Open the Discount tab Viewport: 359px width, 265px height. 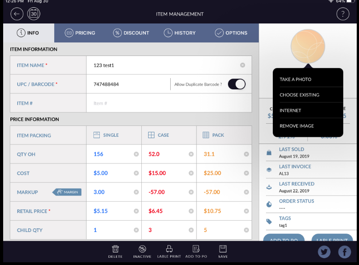(x=131, y=33)
